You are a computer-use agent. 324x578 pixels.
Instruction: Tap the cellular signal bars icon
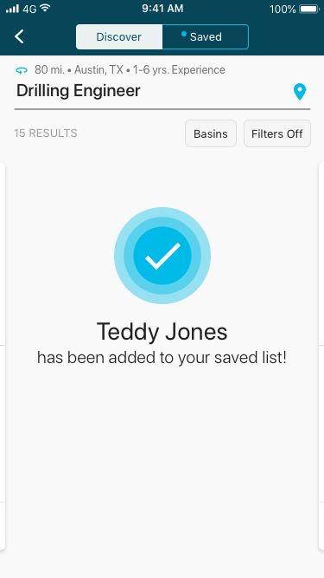pyautogui.click(x=12, y=9)
